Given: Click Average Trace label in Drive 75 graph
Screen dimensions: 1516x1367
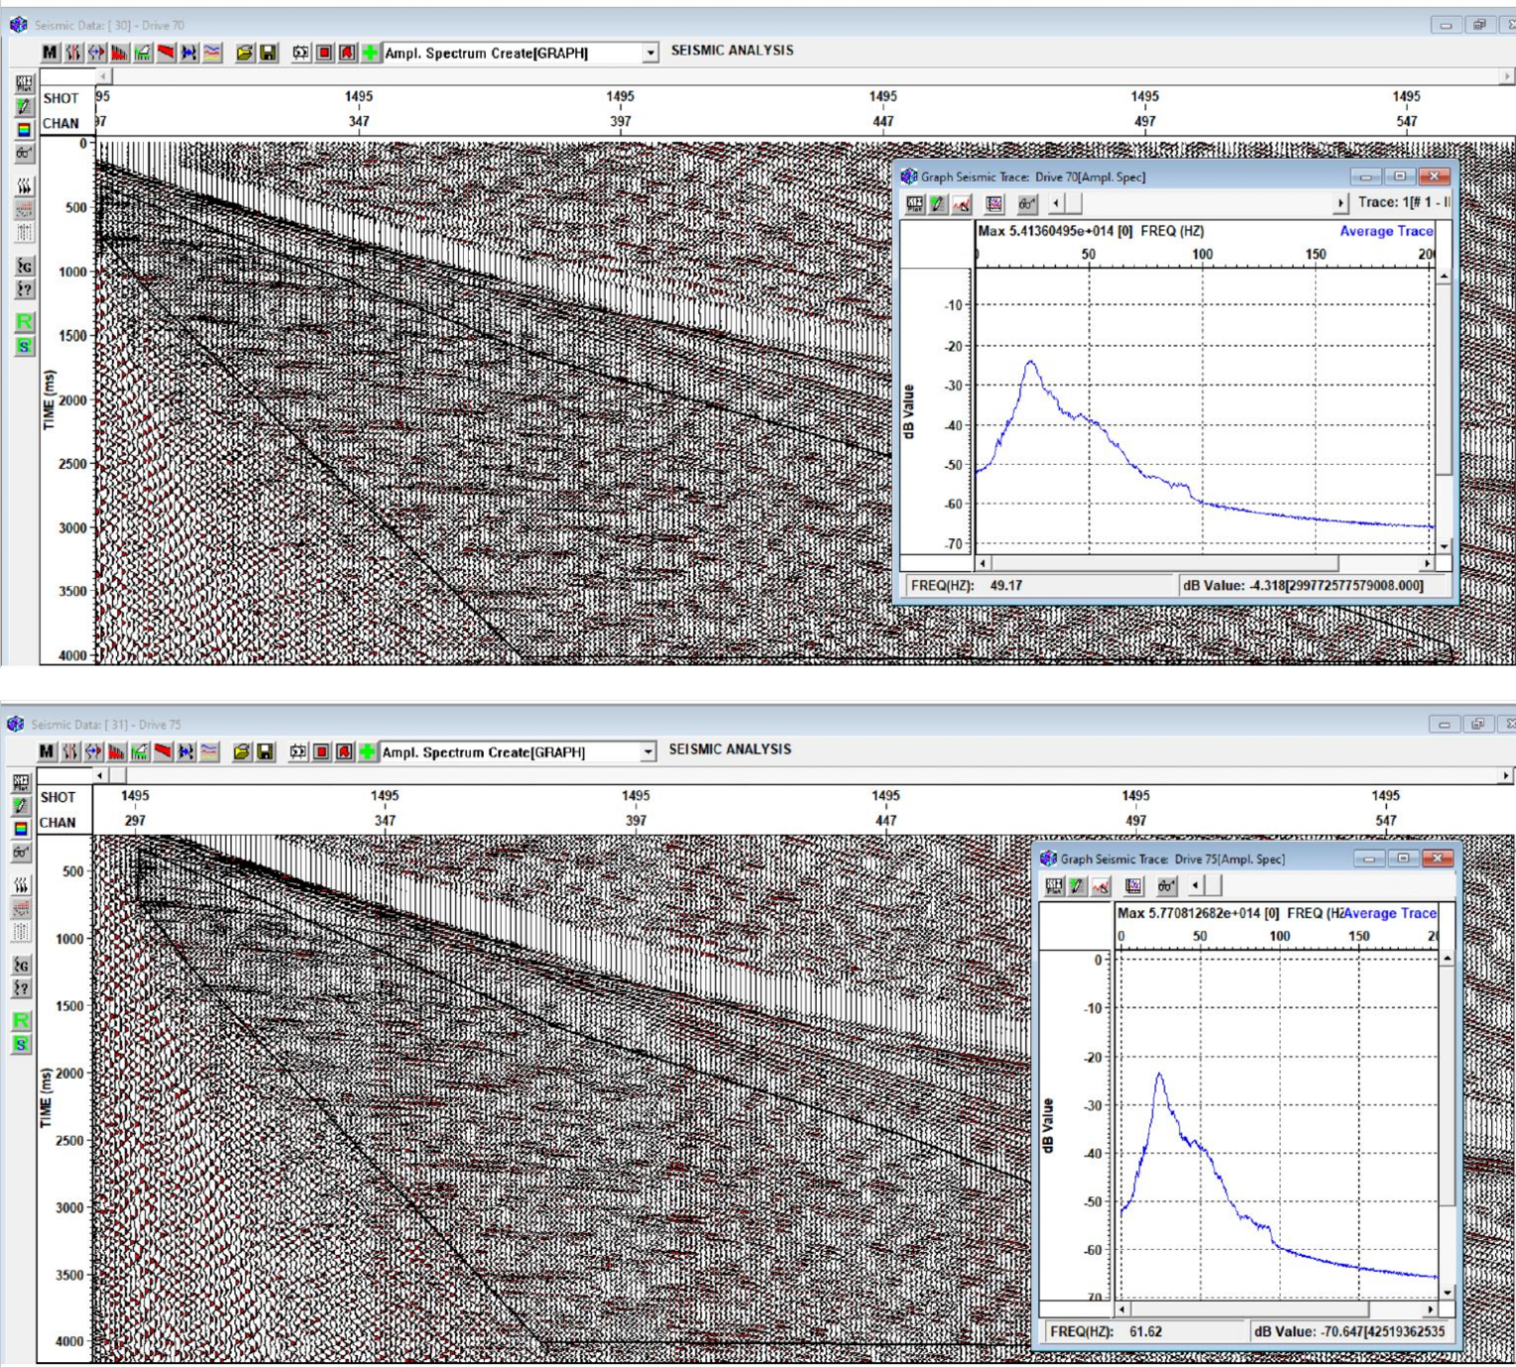Looking at the screenshot, I should coord(1390,913).
